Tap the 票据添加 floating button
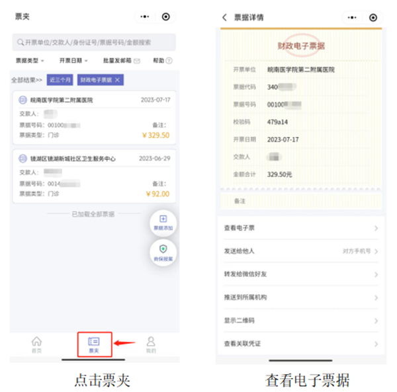This screenshot has height=392, width=397. (x=163, y=223)
